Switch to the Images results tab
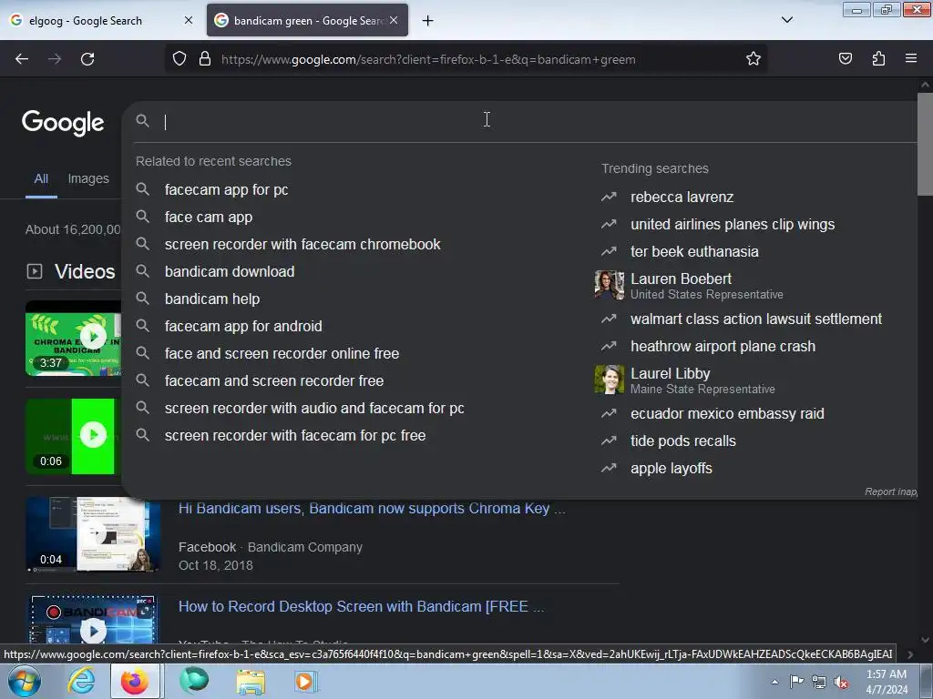Viewport: 933px width, 699px height. [88, 179]
